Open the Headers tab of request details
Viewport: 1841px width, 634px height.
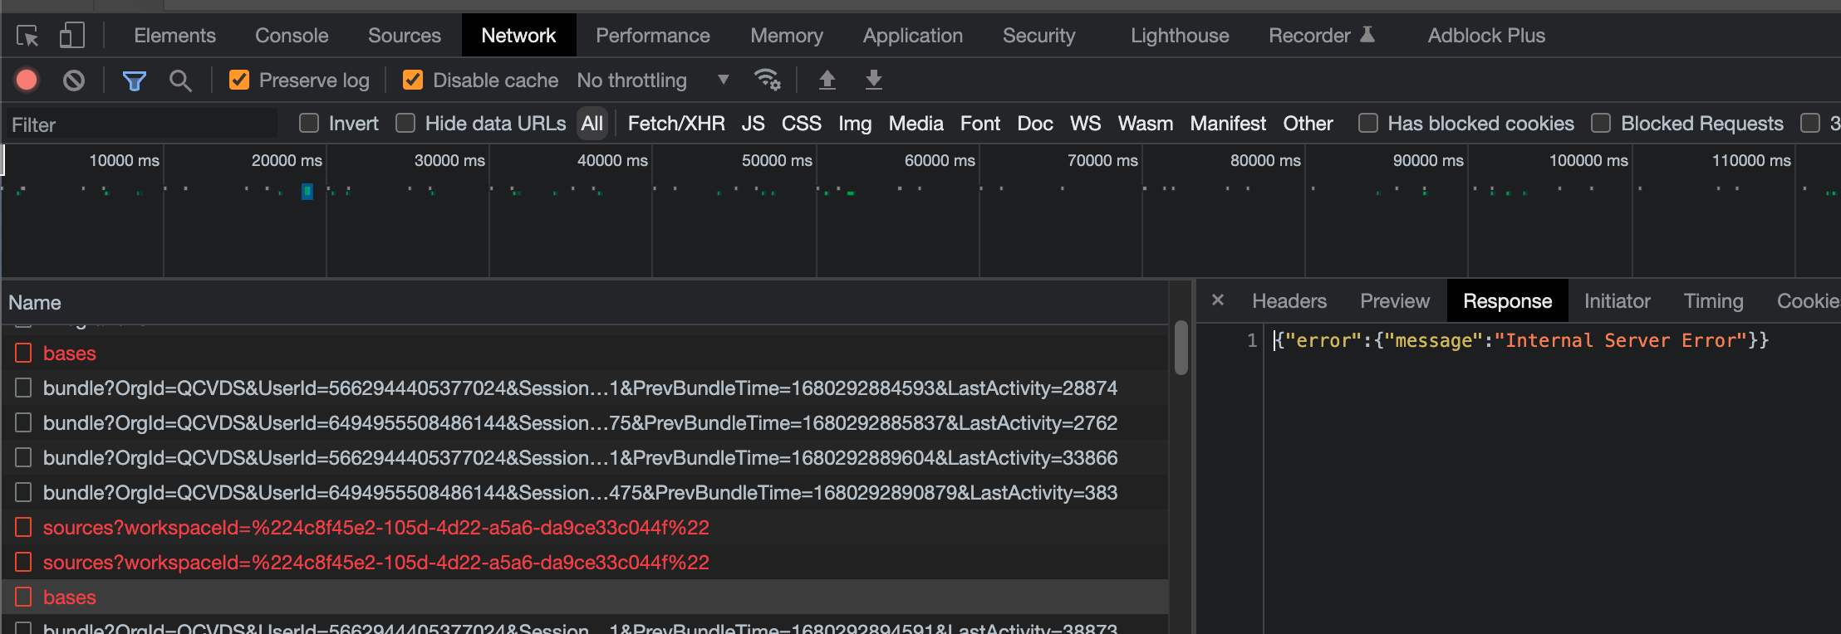[1289, 301]
